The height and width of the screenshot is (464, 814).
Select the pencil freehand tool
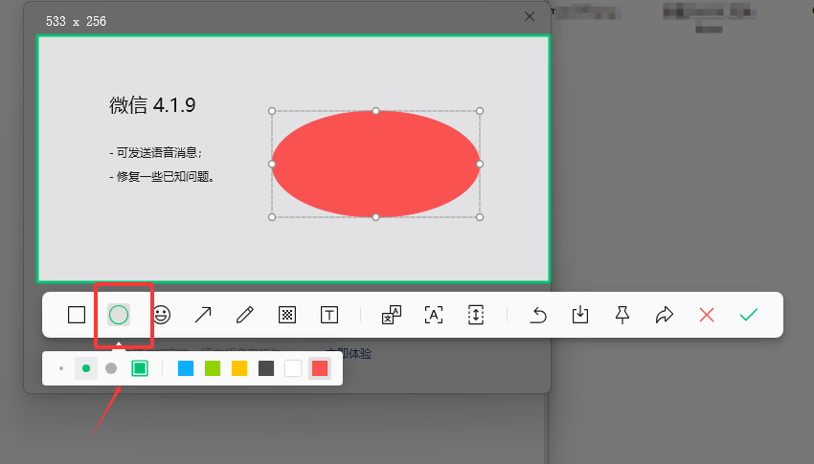tap(245, 315)
